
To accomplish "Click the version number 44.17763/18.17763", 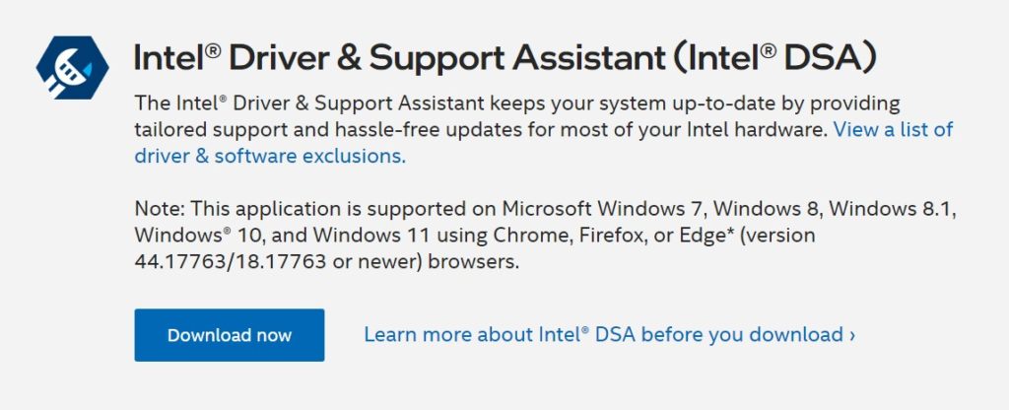I will click(261, 263).
